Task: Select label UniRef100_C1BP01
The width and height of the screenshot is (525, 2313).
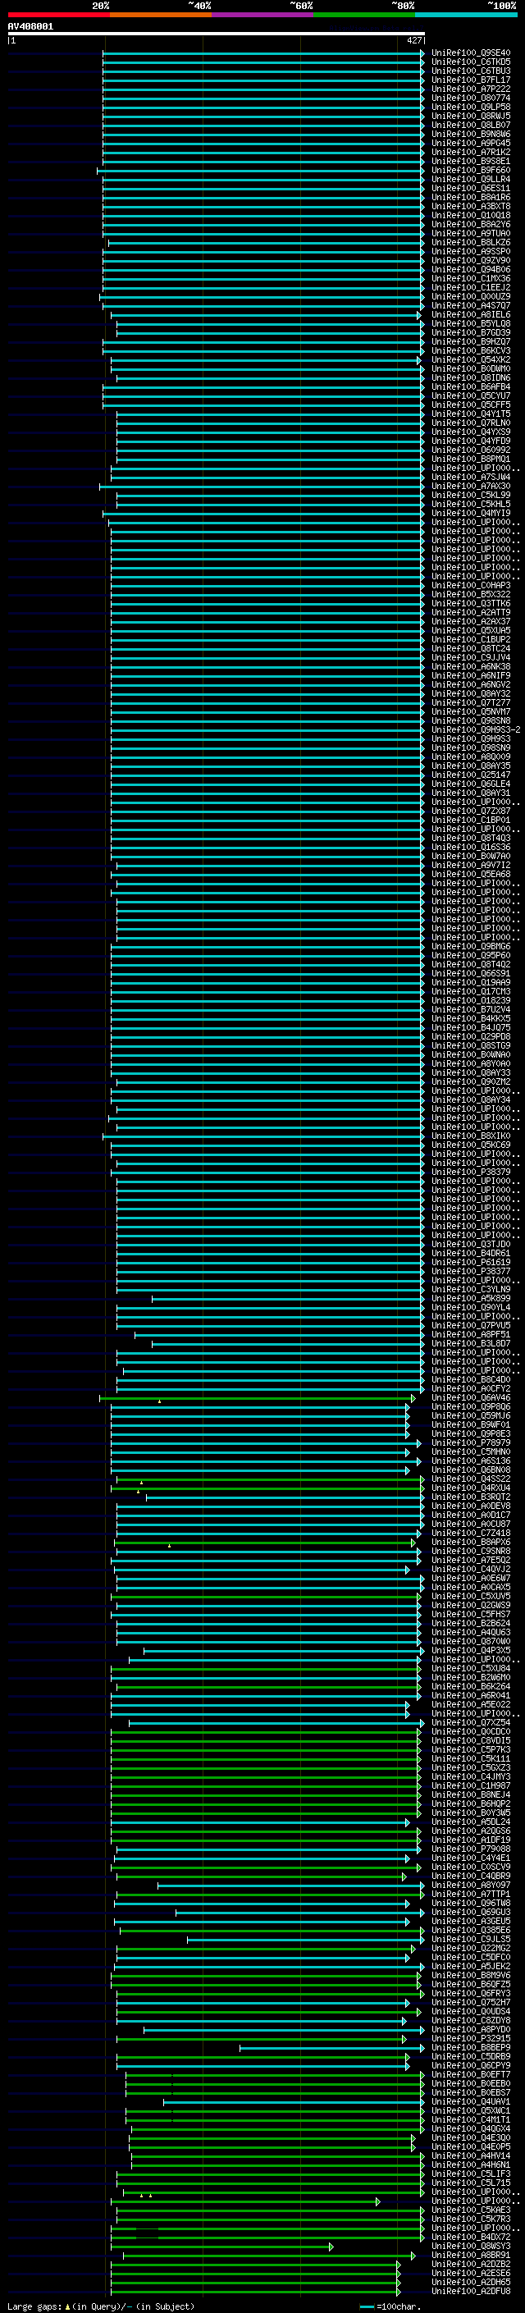Action: click(x=471, y=820)
